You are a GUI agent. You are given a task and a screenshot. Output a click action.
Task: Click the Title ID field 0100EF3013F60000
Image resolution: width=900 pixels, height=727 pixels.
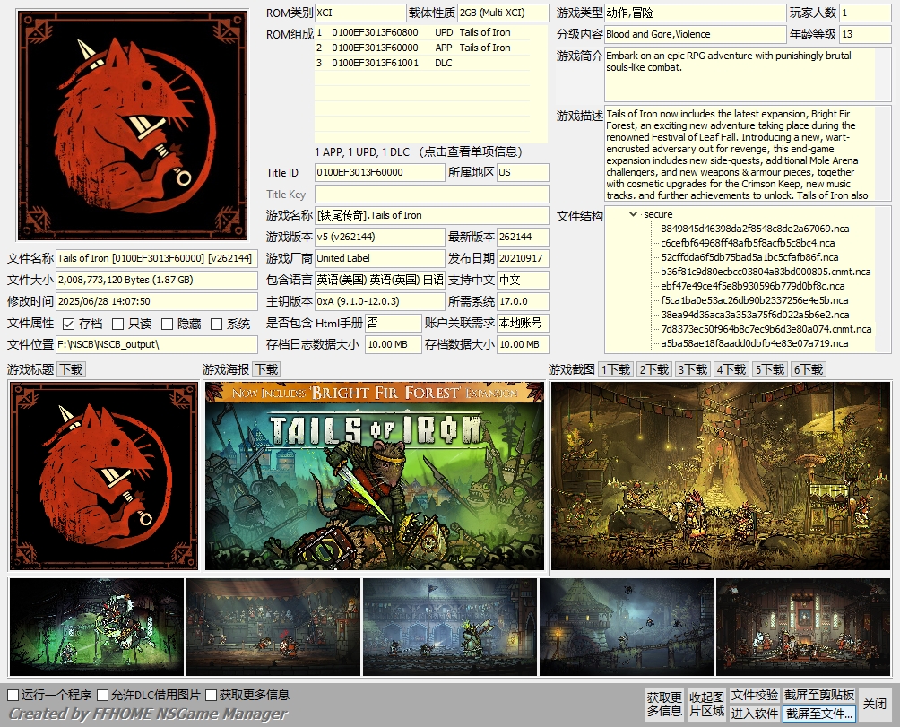pos(379,172)
